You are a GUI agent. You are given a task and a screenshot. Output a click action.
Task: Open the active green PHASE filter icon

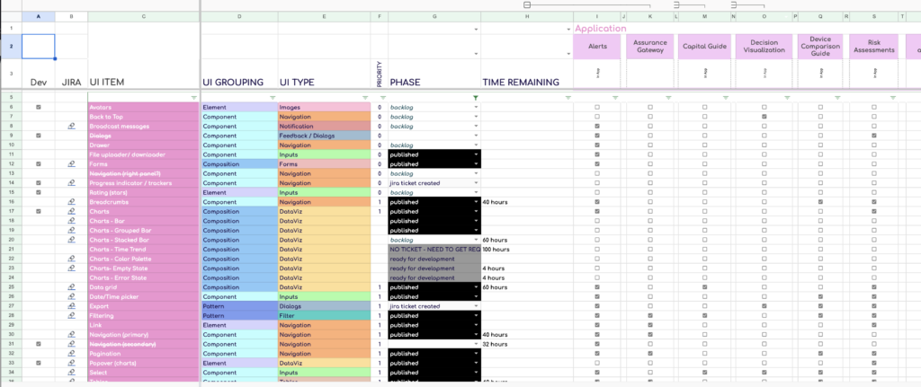(475, 97)
